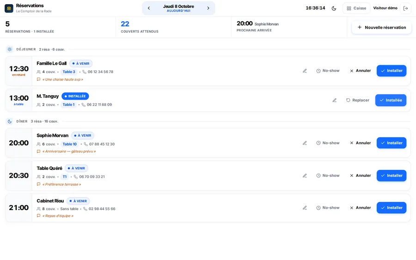
Task: Install the Famille Le Gall reservation
Action: coord(392,71)
